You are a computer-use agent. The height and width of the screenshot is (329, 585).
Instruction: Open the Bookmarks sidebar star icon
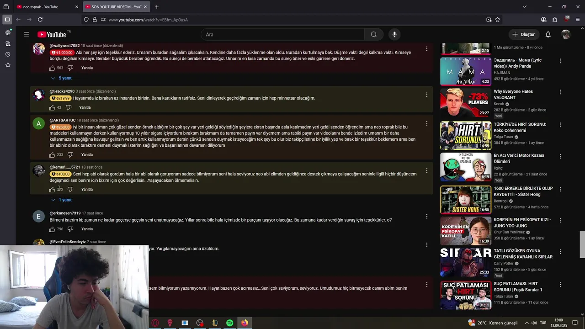click(x=8, y=65)
